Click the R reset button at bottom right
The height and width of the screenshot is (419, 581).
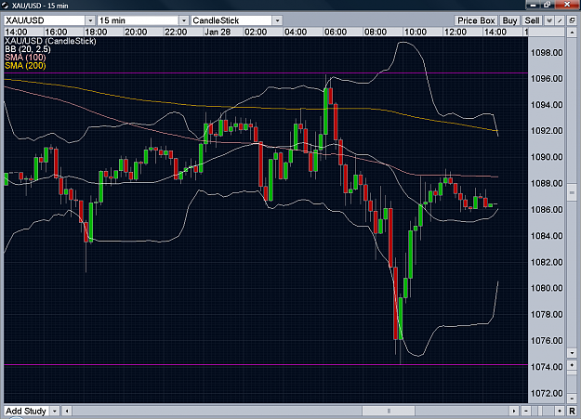point(572,411)
